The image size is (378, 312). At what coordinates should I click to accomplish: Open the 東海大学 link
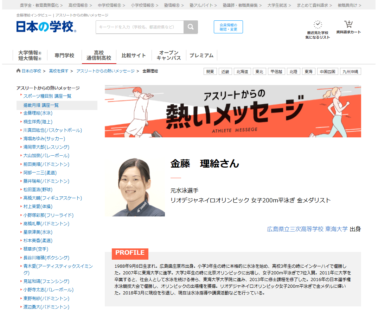tap(335, 228)
